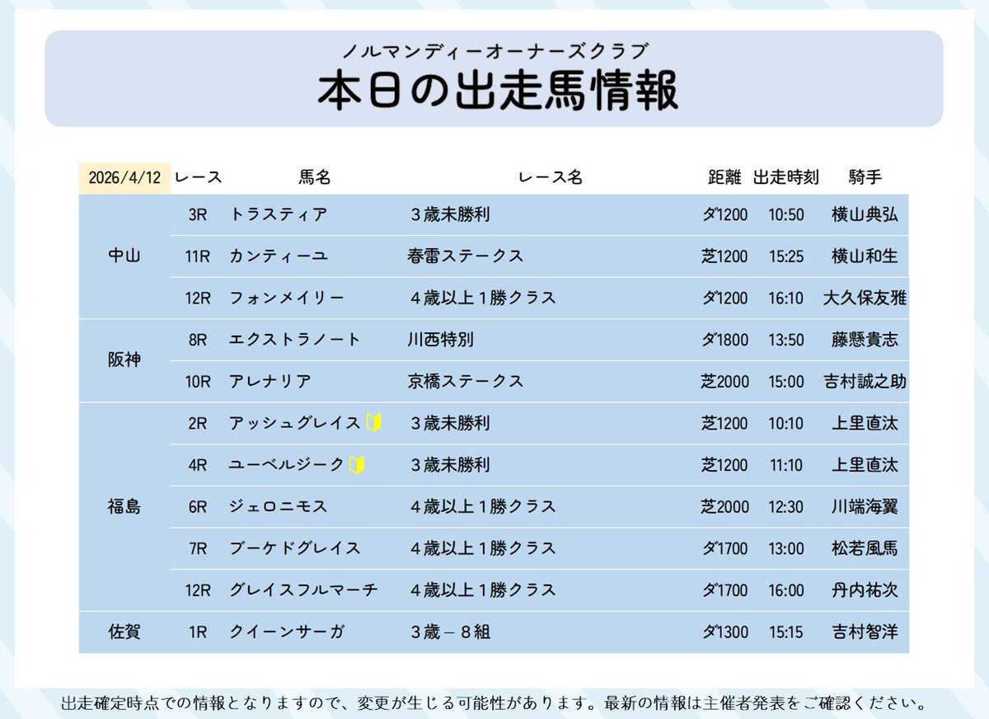Click horse name エクストラノート
Screen dimensions: 989x719
point(294,340)
